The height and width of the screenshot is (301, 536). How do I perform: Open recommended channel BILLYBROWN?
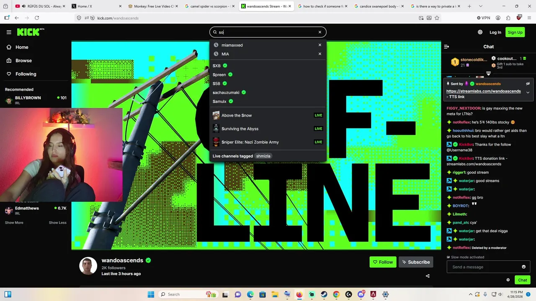coord(36,100)
